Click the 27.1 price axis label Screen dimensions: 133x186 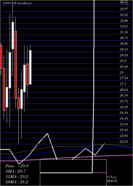click(123, 84)
